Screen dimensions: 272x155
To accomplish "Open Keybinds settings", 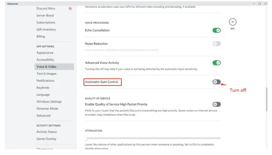I will click(43, 88).
